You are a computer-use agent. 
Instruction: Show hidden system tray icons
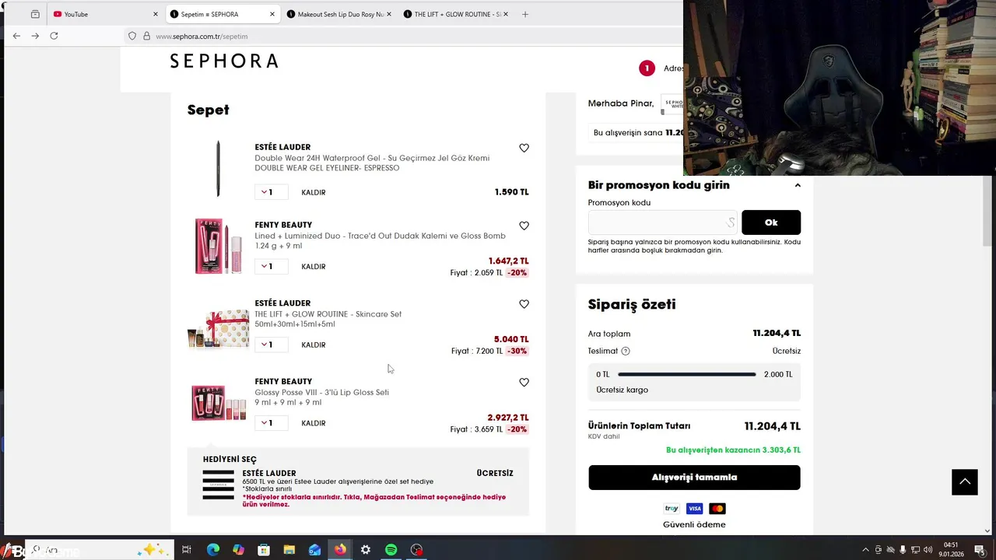click(866, 550)
